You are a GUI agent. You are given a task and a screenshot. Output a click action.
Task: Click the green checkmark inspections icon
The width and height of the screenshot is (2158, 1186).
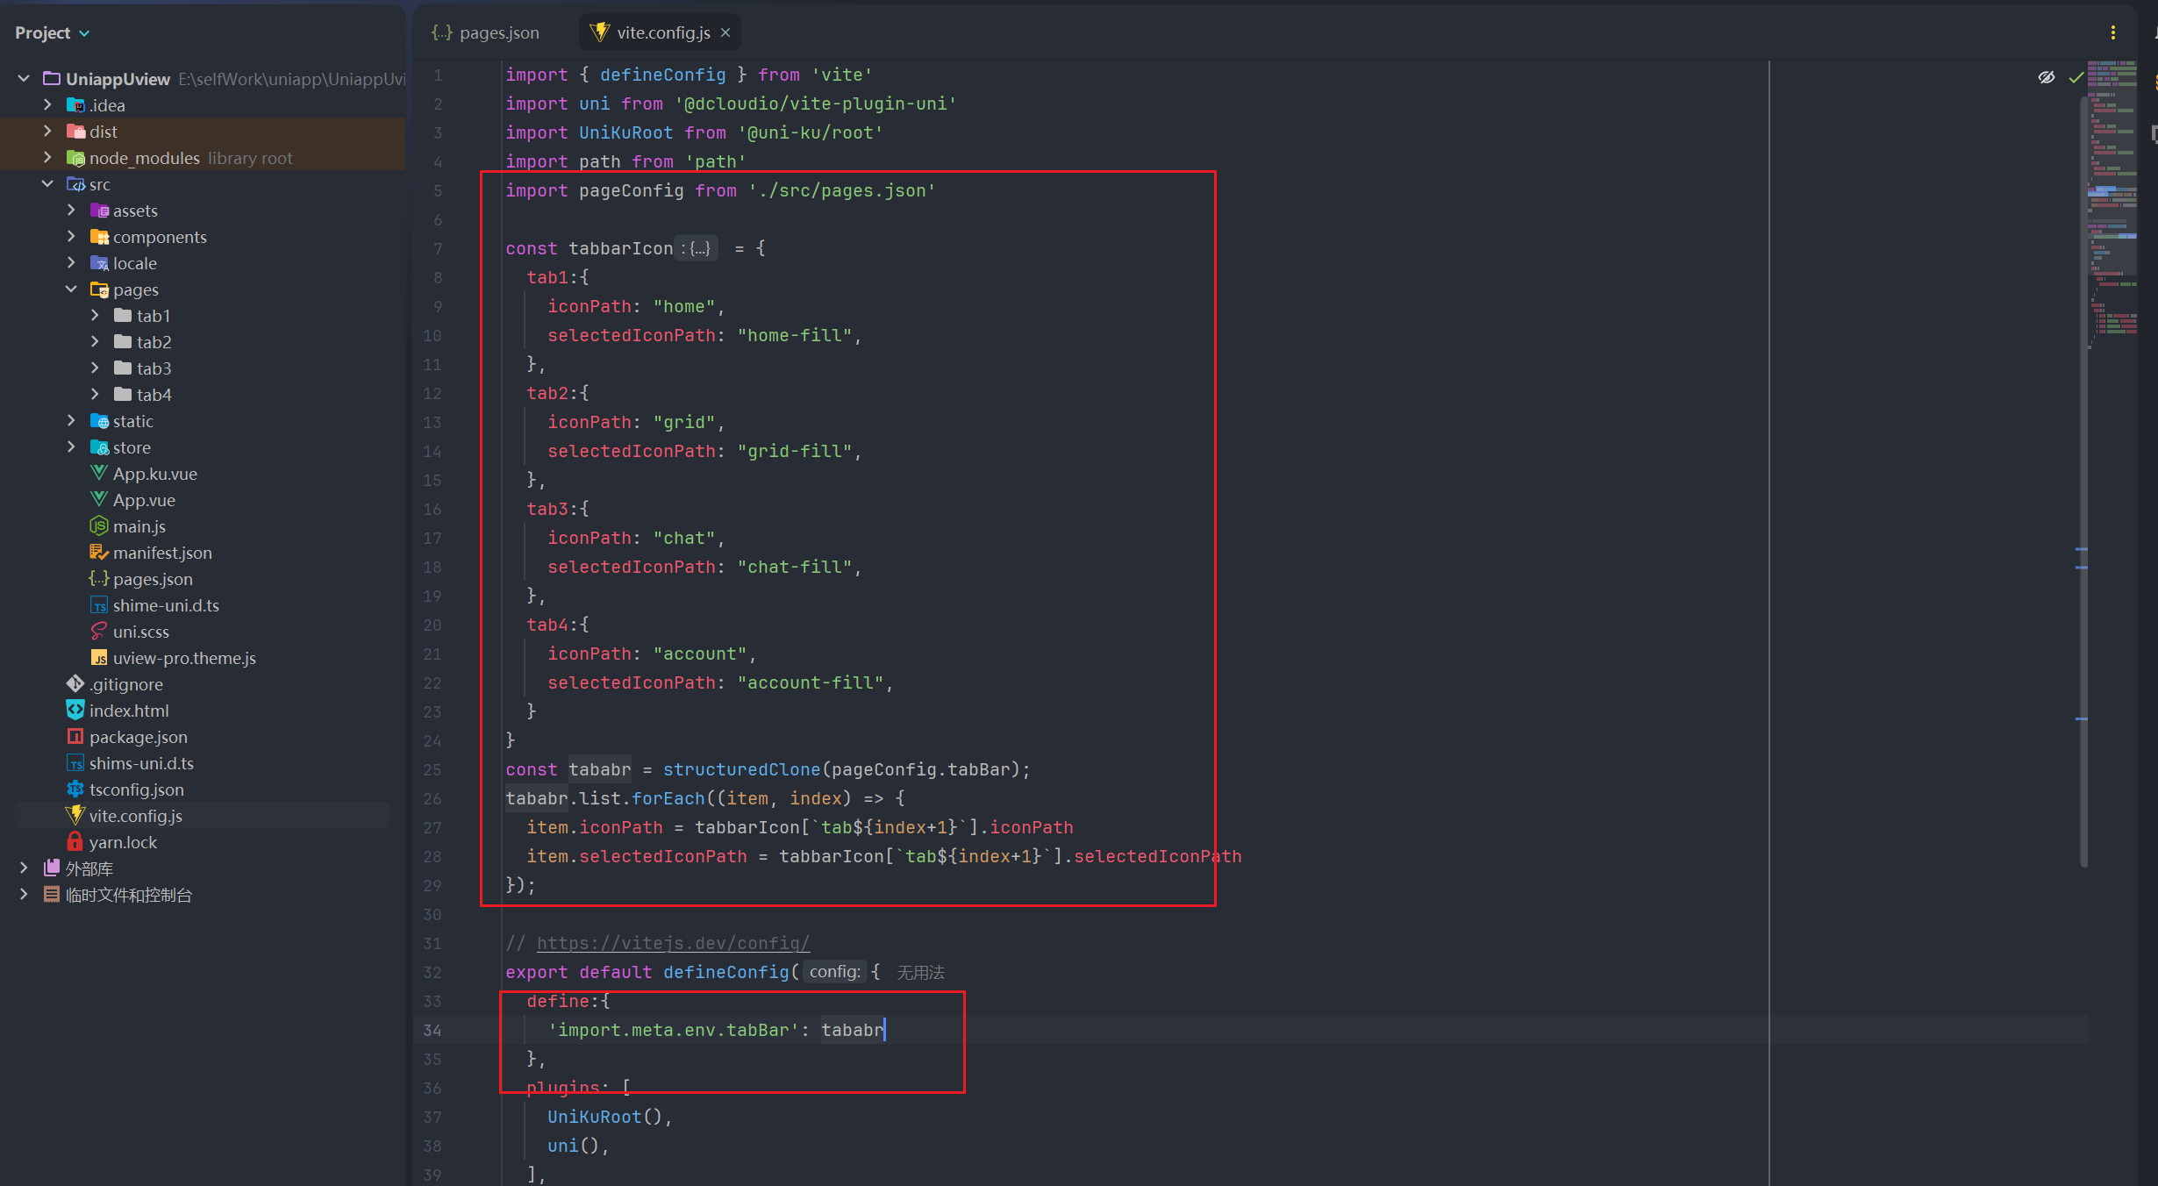click(2076, 77)
